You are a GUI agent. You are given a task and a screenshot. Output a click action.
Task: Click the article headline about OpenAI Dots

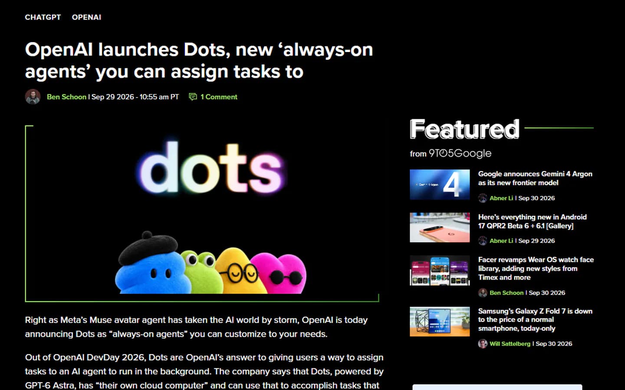(x=199, y=60)
